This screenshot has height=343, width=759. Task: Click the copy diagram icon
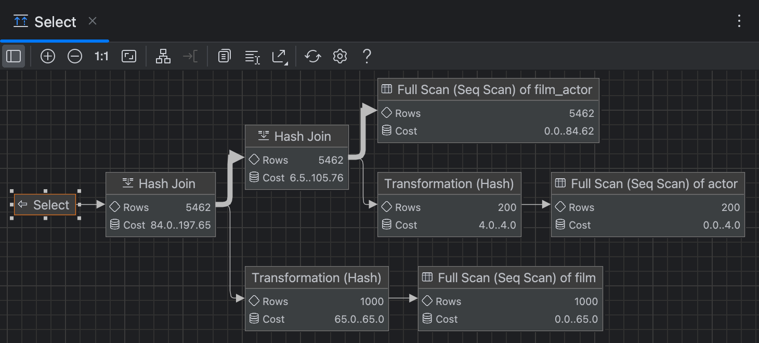point(224,56)
